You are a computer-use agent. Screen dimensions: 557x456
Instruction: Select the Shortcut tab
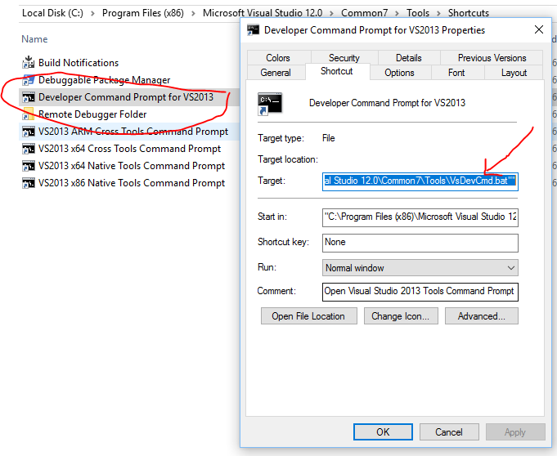(337, 71)
